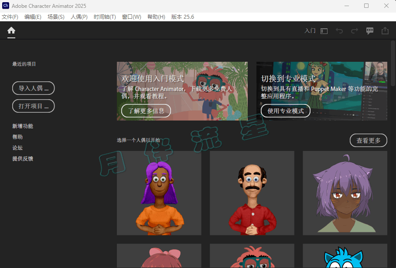The image size is (396, 268).
Task: Click the 使用专业模式 button
Action: [286, 111]
